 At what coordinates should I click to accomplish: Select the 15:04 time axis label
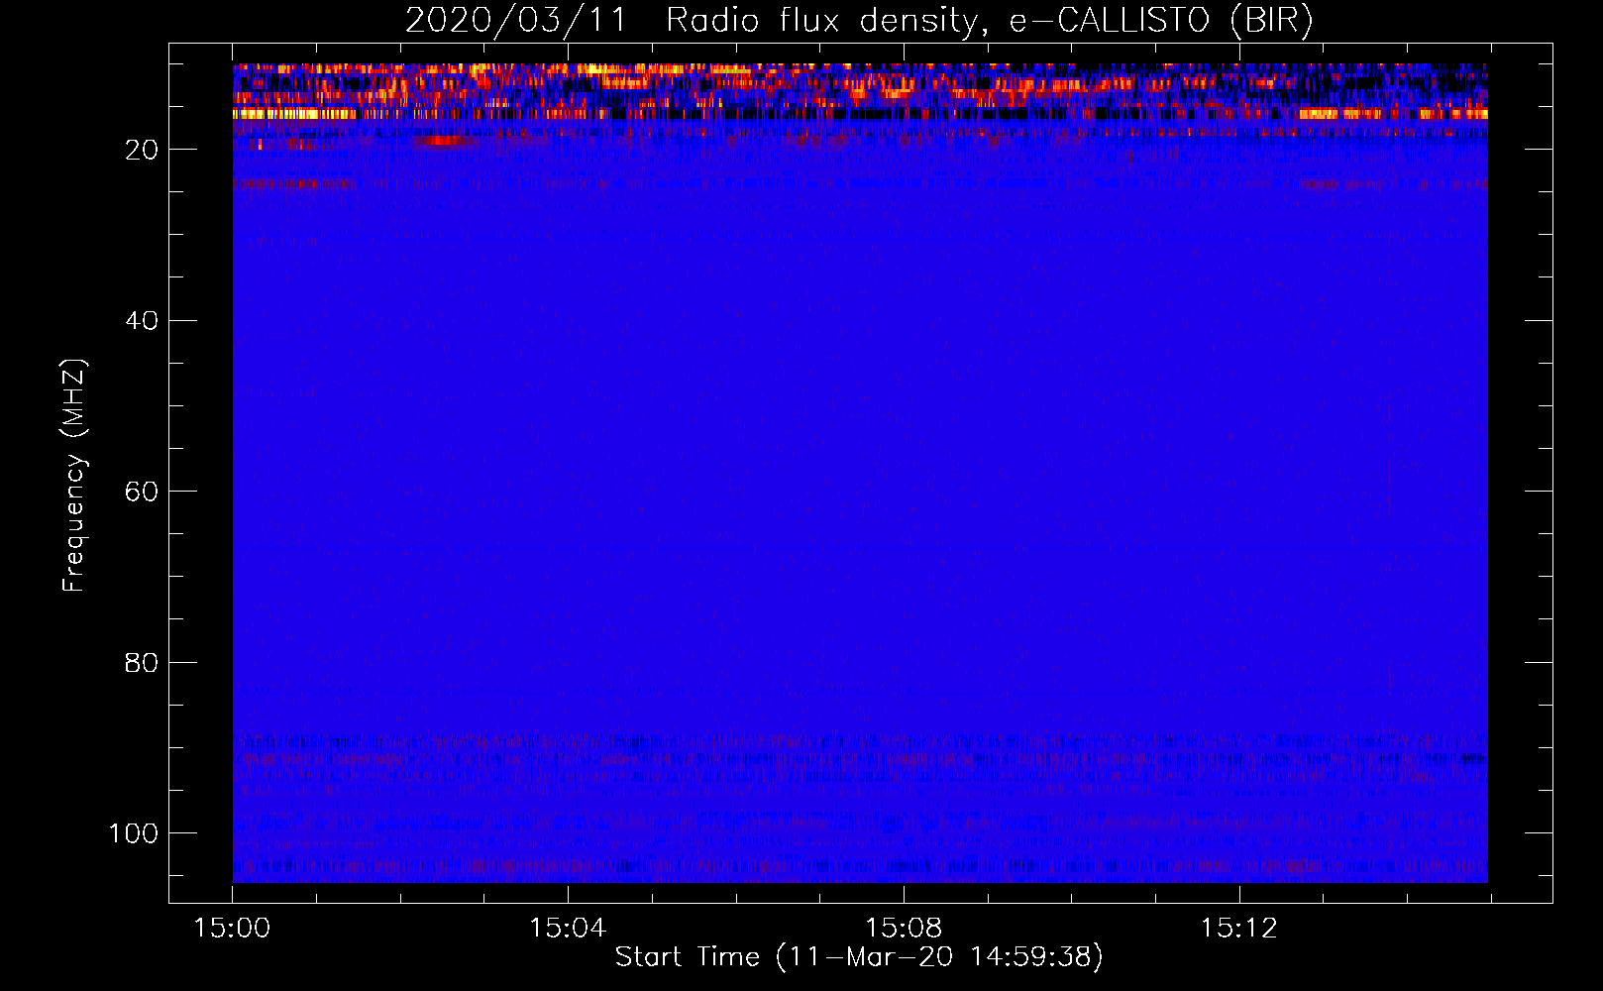click(x=568, y=929)
